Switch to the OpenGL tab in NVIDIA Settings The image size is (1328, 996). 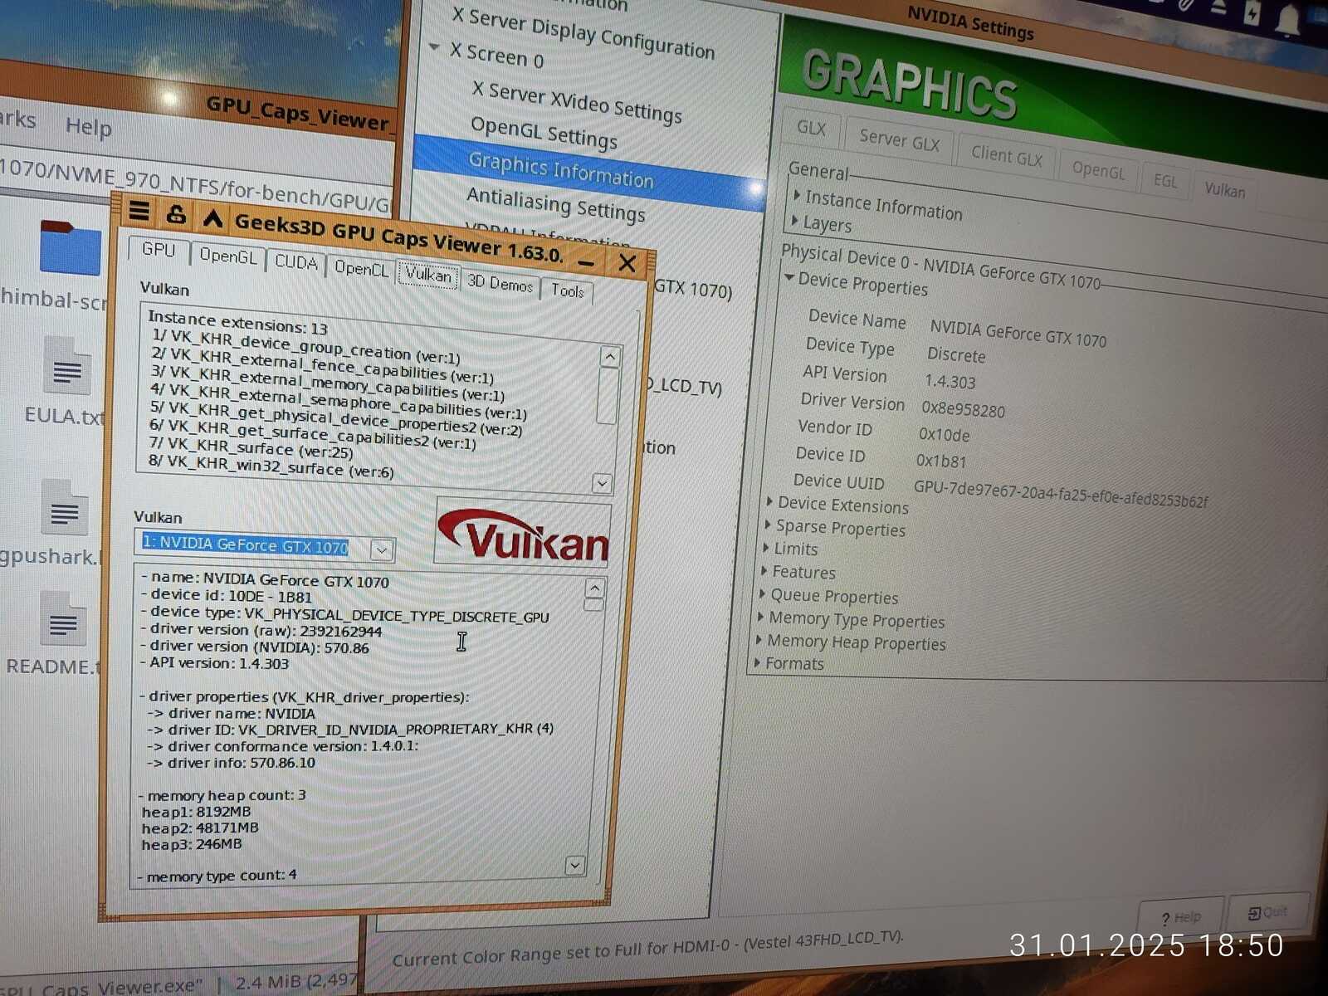pos(1098,169)
